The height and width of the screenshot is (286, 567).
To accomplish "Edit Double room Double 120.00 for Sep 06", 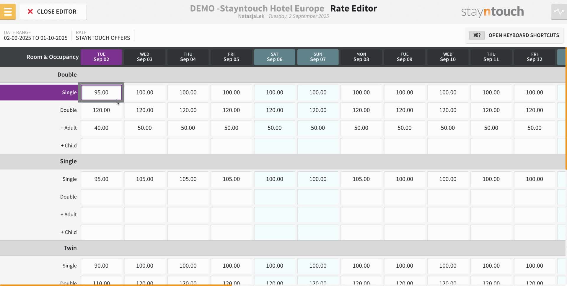I will (x=275, y=110).
